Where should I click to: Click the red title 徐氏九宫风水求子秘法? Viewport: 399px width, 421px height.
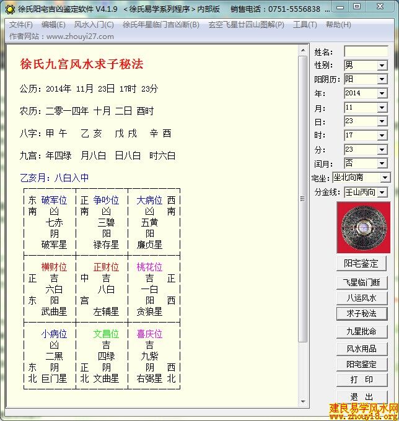point(82,64)
